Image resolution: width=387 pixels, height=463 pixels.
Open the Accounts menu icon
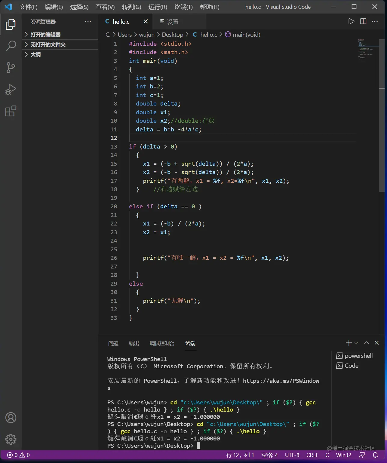click(x=11, y=418)
